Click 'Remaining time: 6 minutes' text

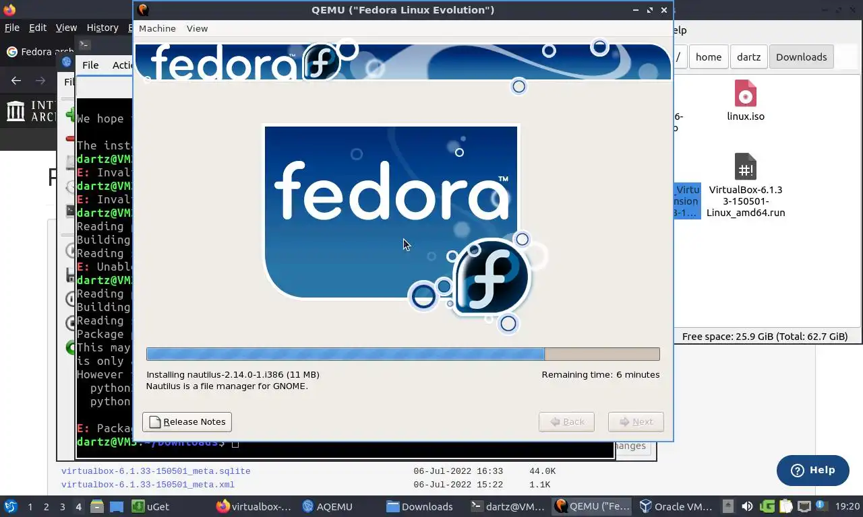601,374
